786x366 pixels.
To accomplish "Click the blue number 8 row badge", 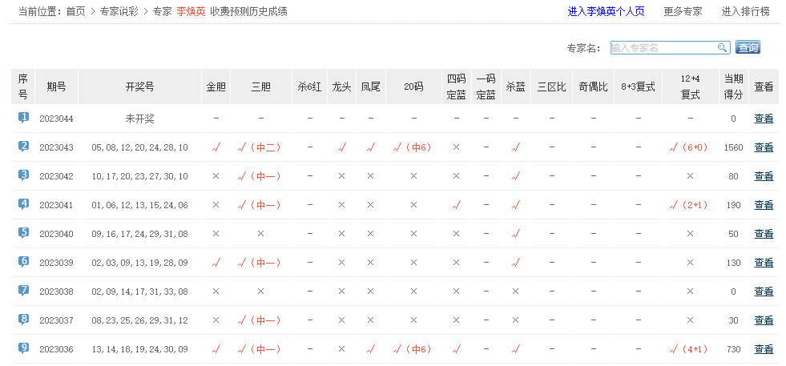I will (x=23, y=320).
